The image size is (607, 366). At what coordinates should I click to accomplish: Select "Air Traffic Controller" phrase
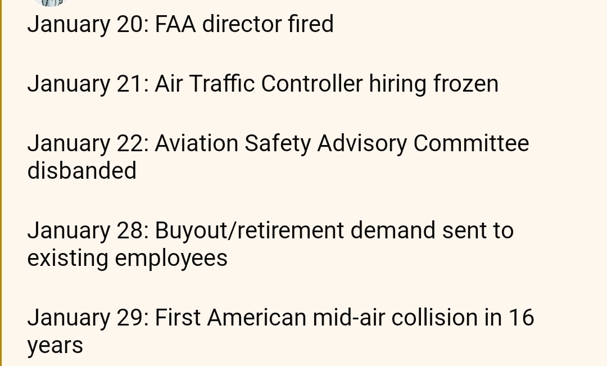point(259,84)
